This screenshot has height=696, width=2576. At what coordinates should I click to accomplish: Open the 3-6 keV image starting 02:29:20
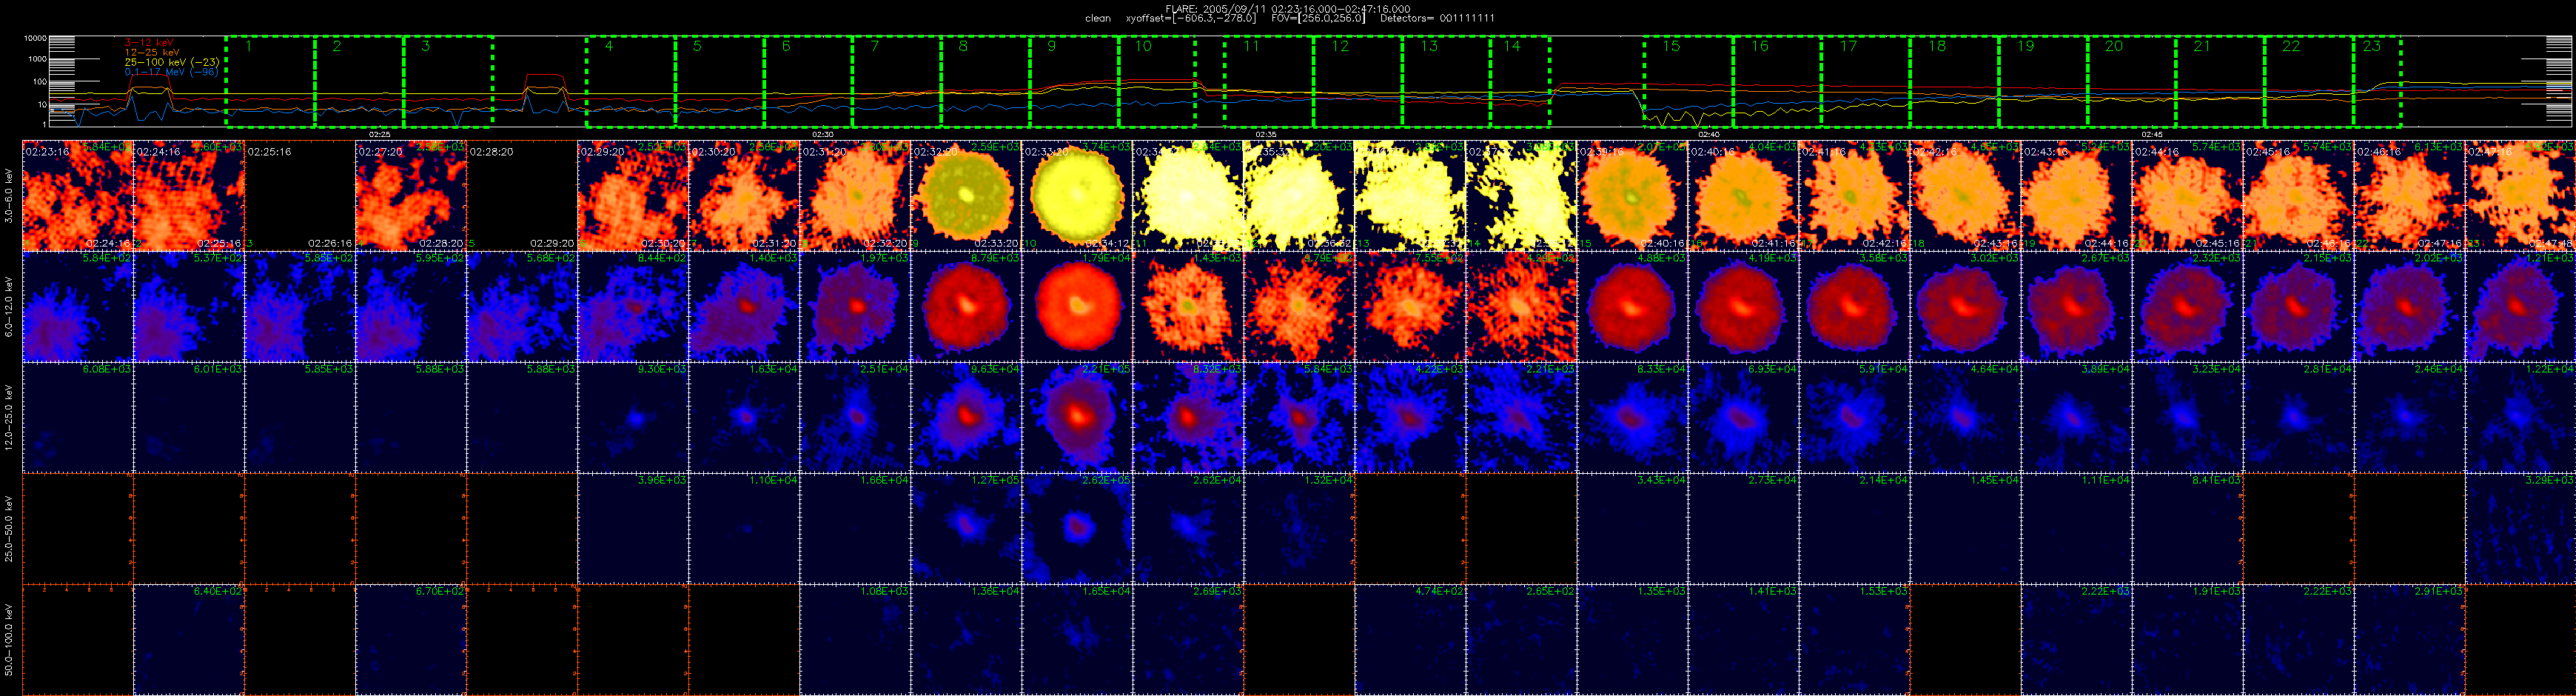pos(633,195)
